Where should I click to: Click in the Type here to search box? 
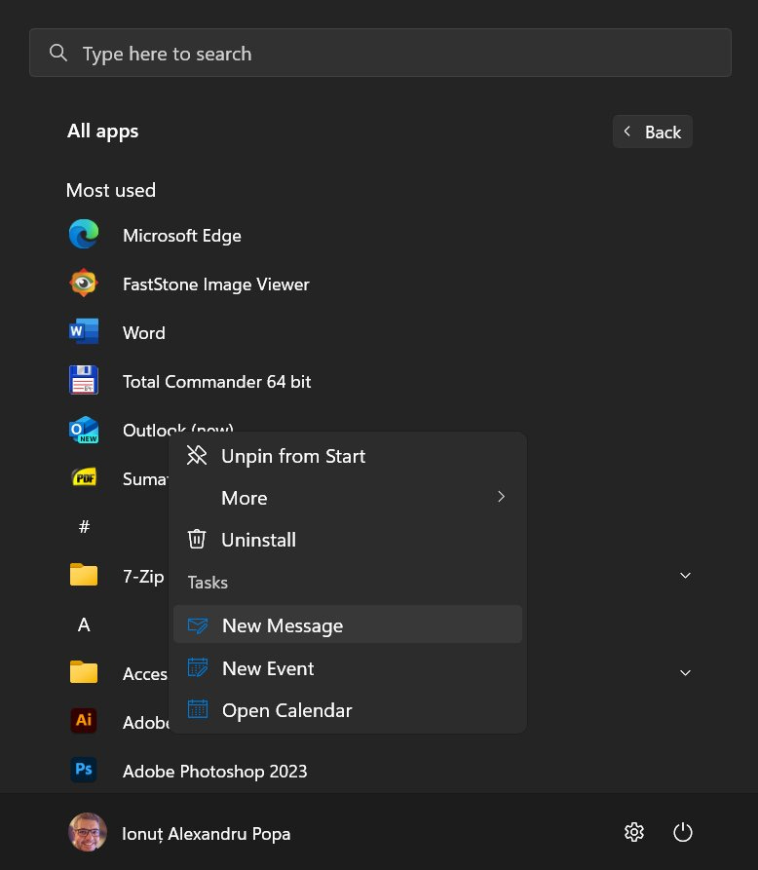380,53
